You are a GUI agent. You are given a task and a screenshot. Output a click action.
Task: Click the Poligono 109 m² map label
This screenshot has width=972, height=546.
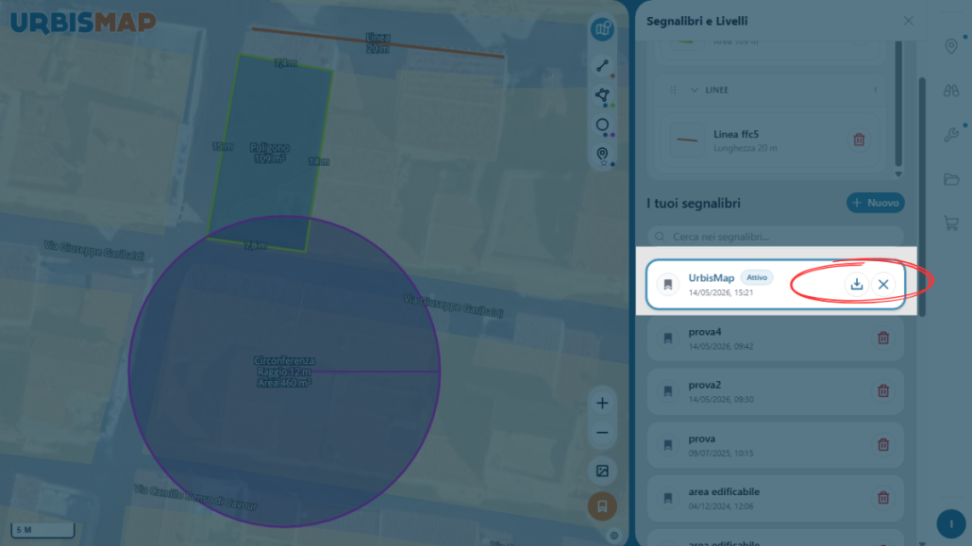pos(269,153)
